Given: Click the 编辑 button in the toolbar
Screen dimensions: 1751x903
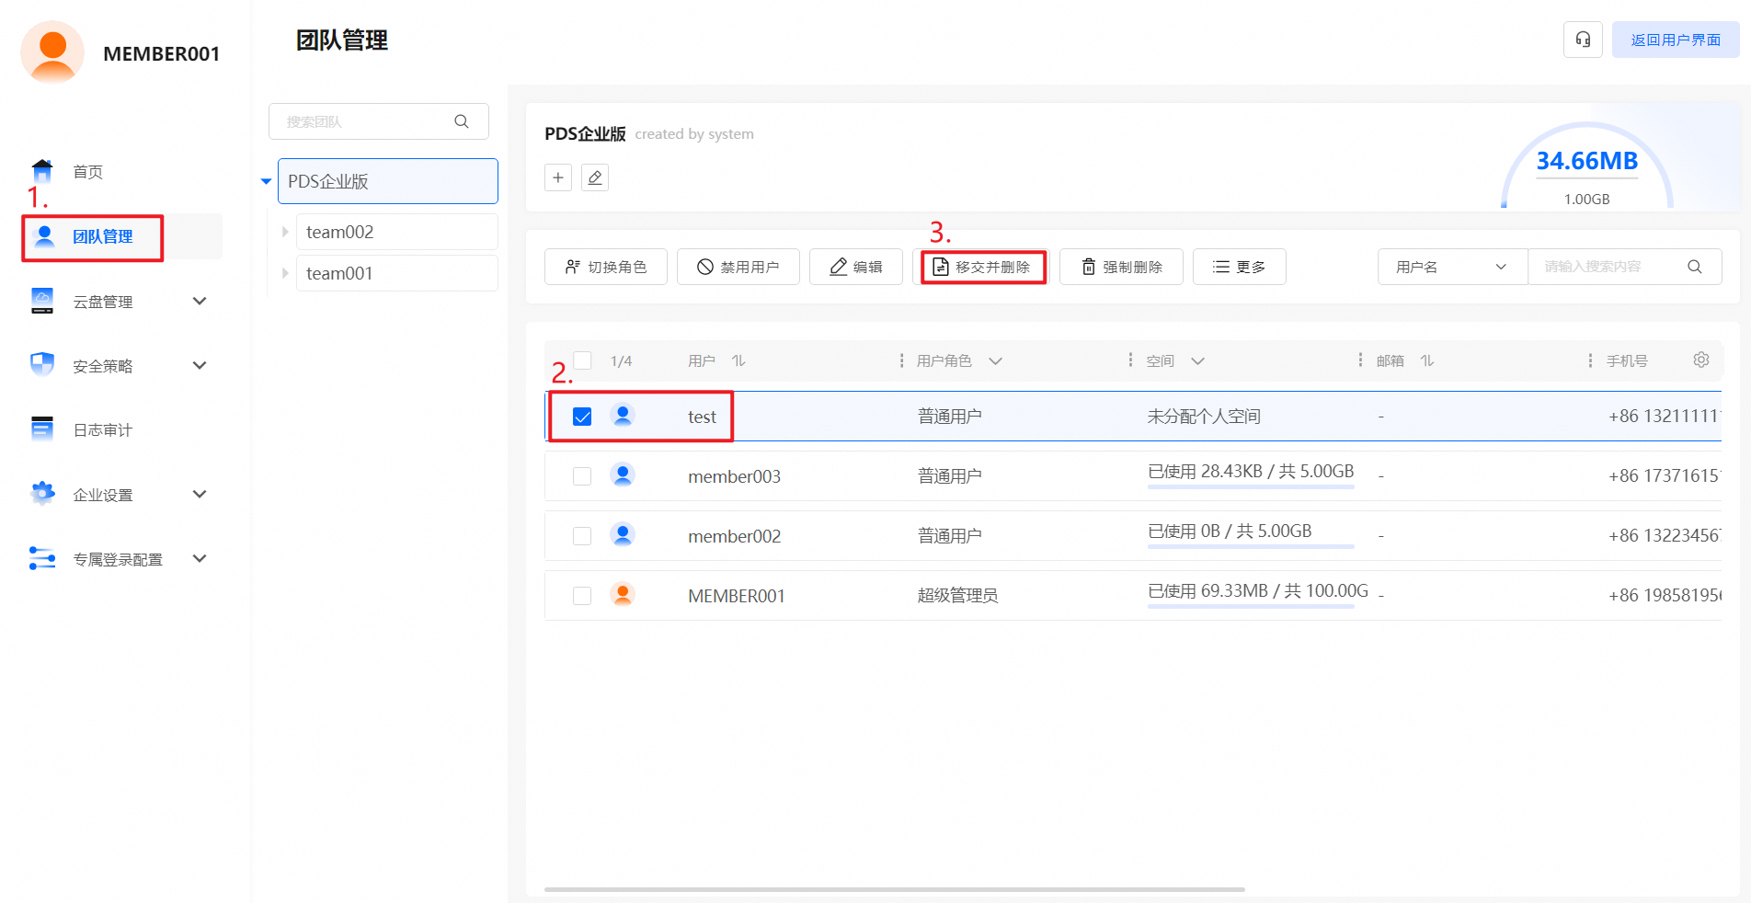Looking at the screenshot, I should tap(856, 267).
